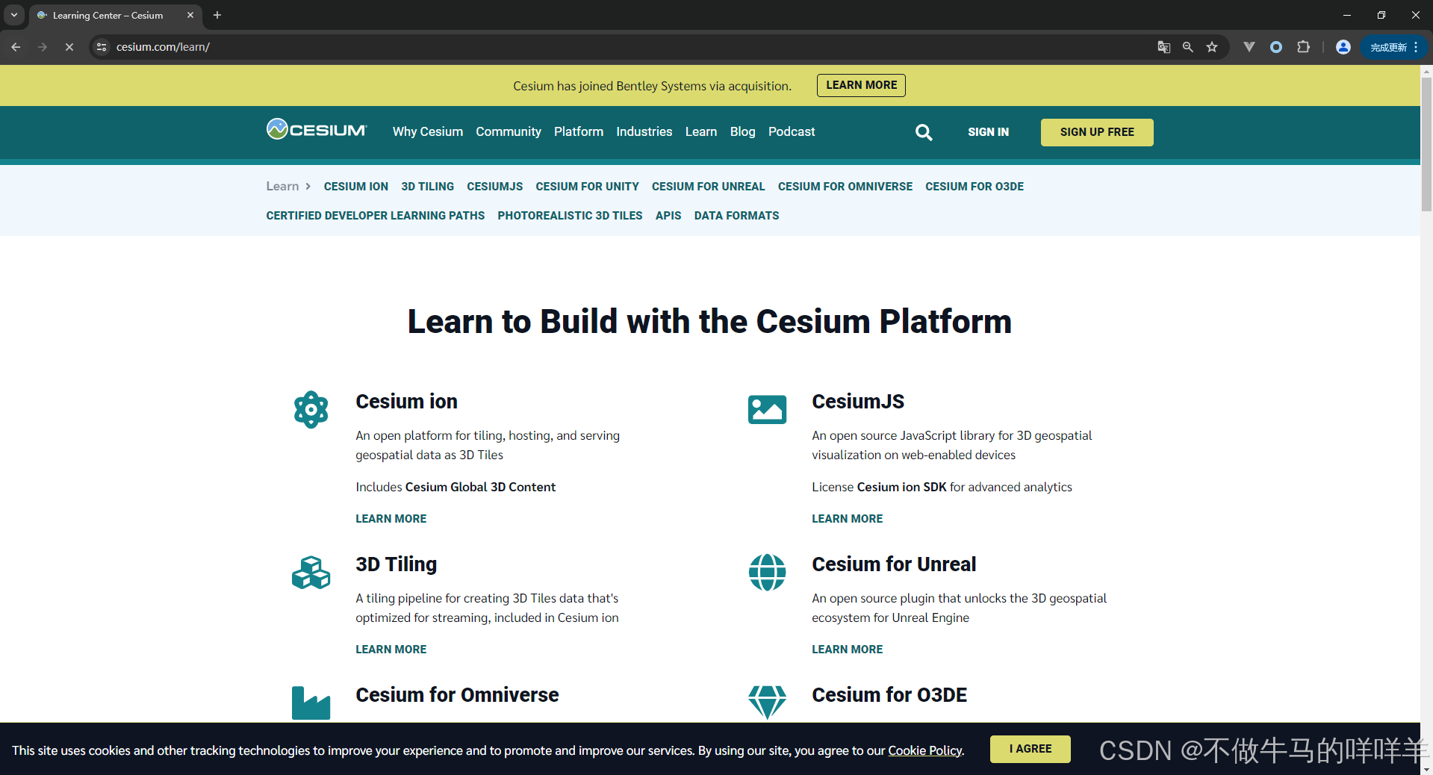Viewport: 1433px width, 775px height.
Task: Click the V-shaped extension icon
Action: [1249, 47]
